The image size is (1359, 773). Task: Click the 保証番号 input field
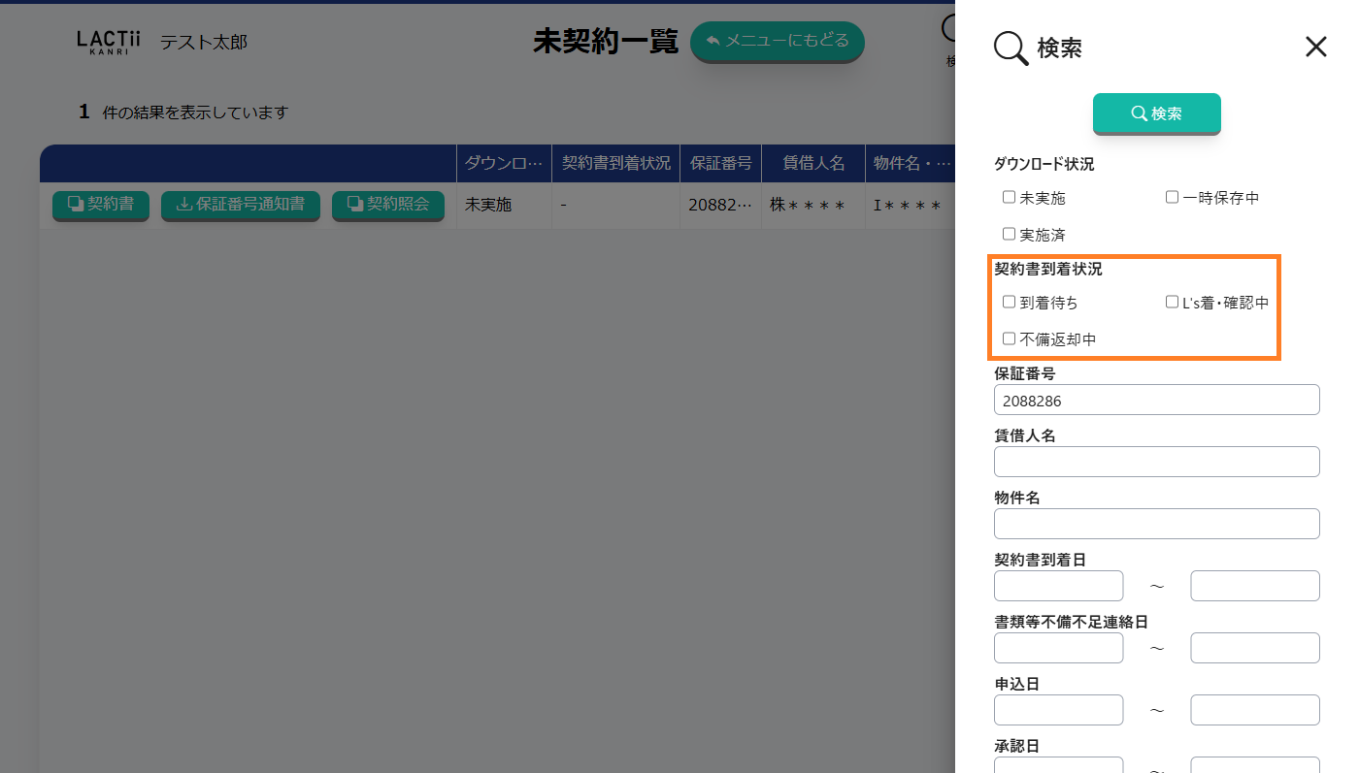pos(1156,400)
